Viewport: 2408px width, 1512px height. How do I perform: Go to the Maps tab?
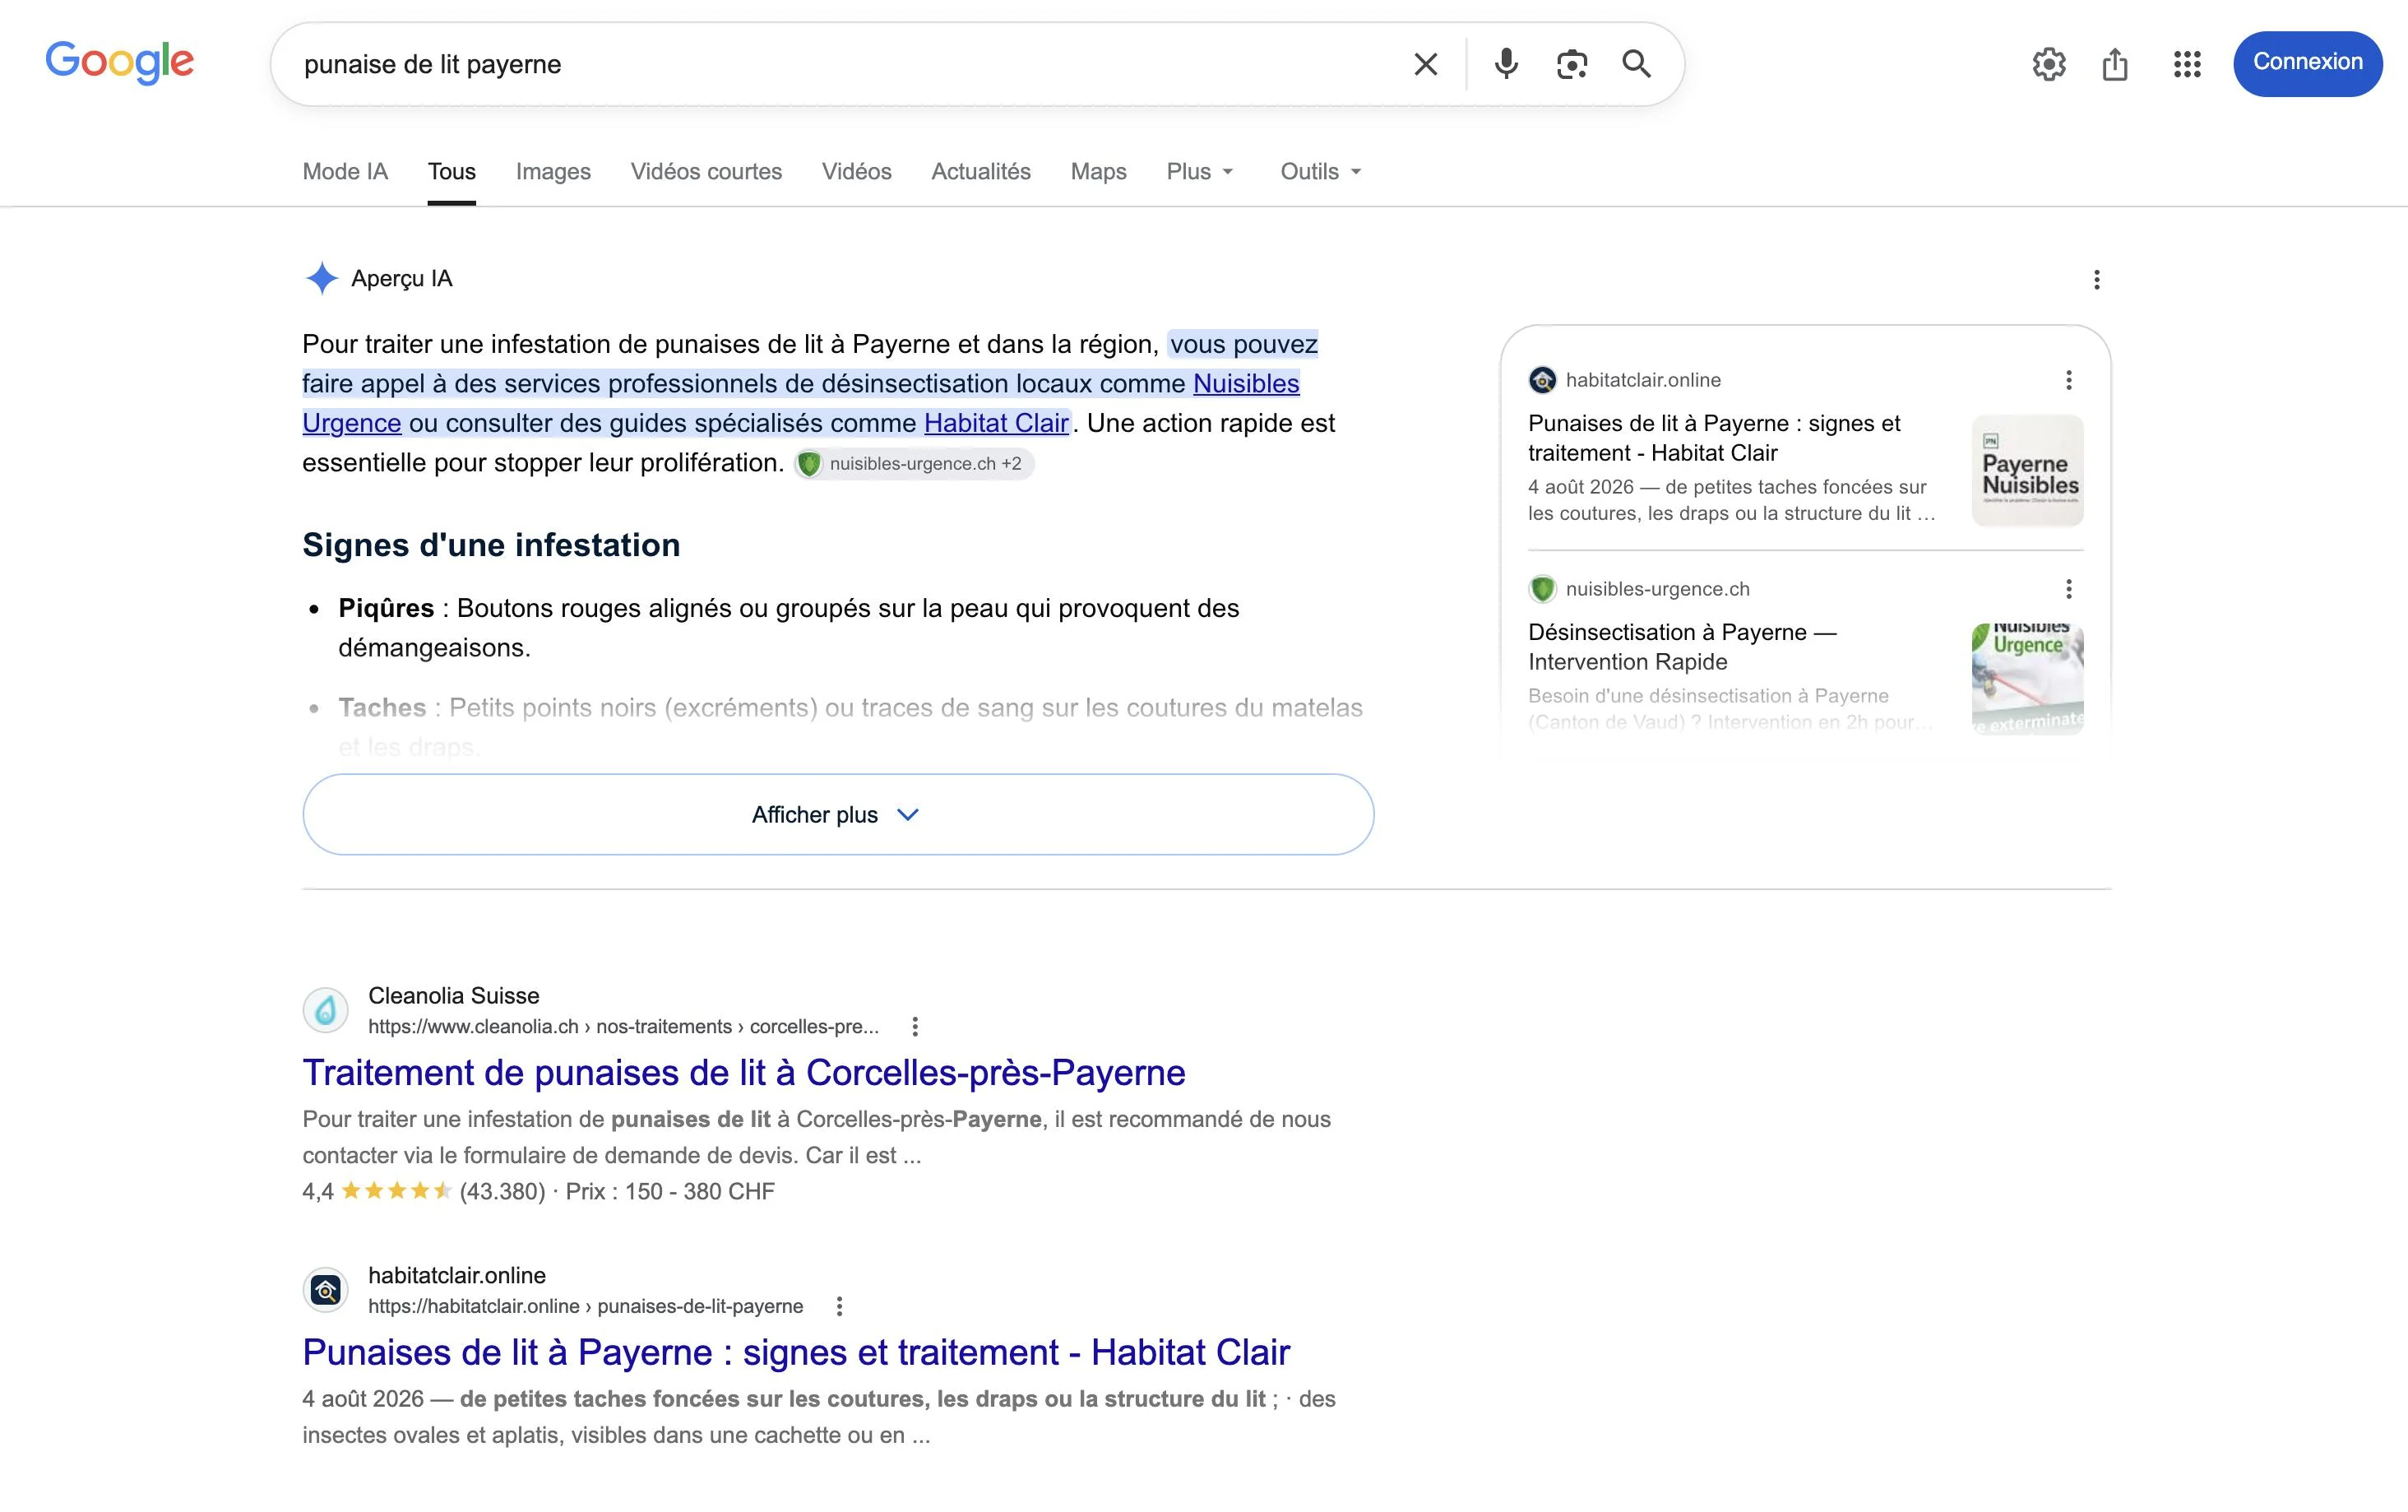pos(1099,171)
